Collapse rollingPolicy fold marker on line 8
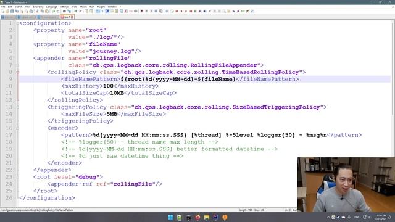The width and height of the screenshot is (395, 222). click(18, 72)
